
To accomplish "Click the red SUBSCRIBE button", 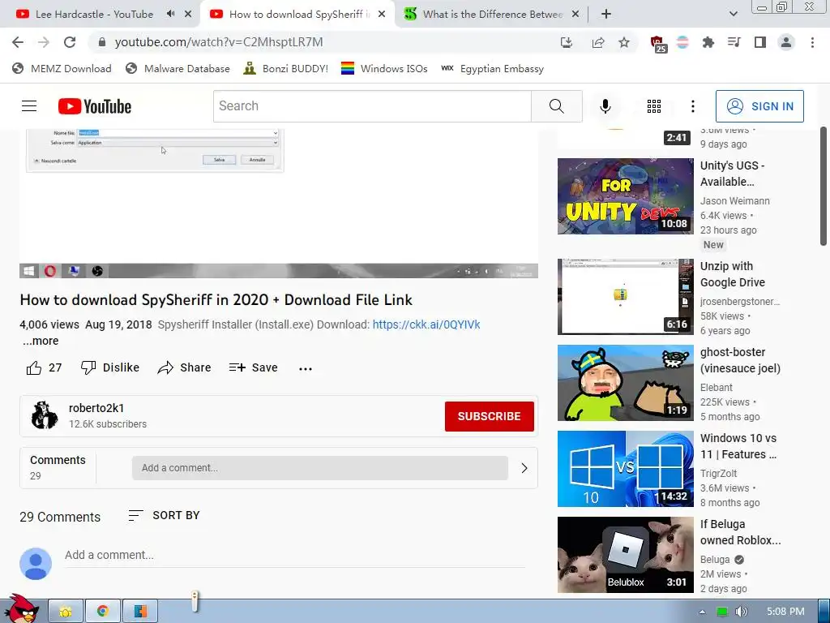I will click(489, 416).
